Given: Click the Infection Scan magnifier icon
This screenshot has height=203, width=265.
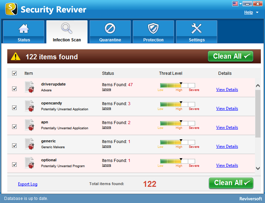Looking at the screenshot, I should coord(67,28).
